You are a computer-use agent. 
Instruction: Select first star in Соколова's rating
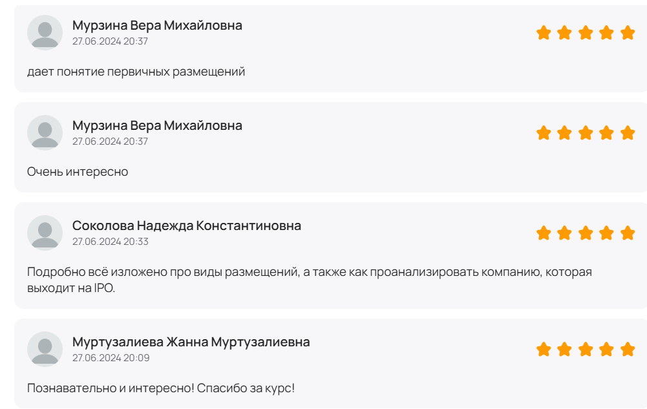coord(544,233)
